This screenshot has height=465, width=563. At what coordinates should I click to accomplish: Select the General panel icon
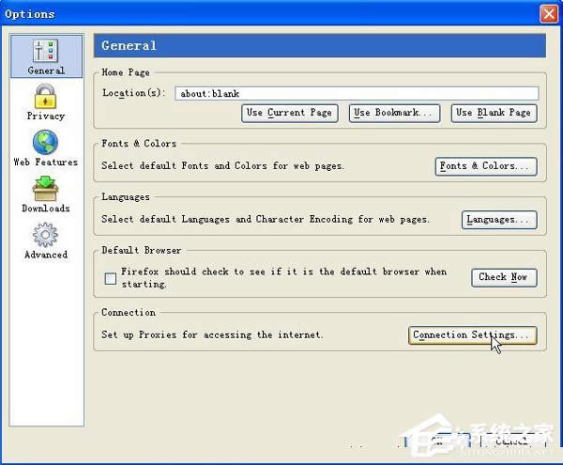click(x=45, y=55)
